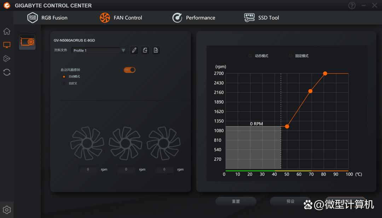Toggle the 自动风扇停转 switch
Screen dimensions: 382x218
(129, 70)
